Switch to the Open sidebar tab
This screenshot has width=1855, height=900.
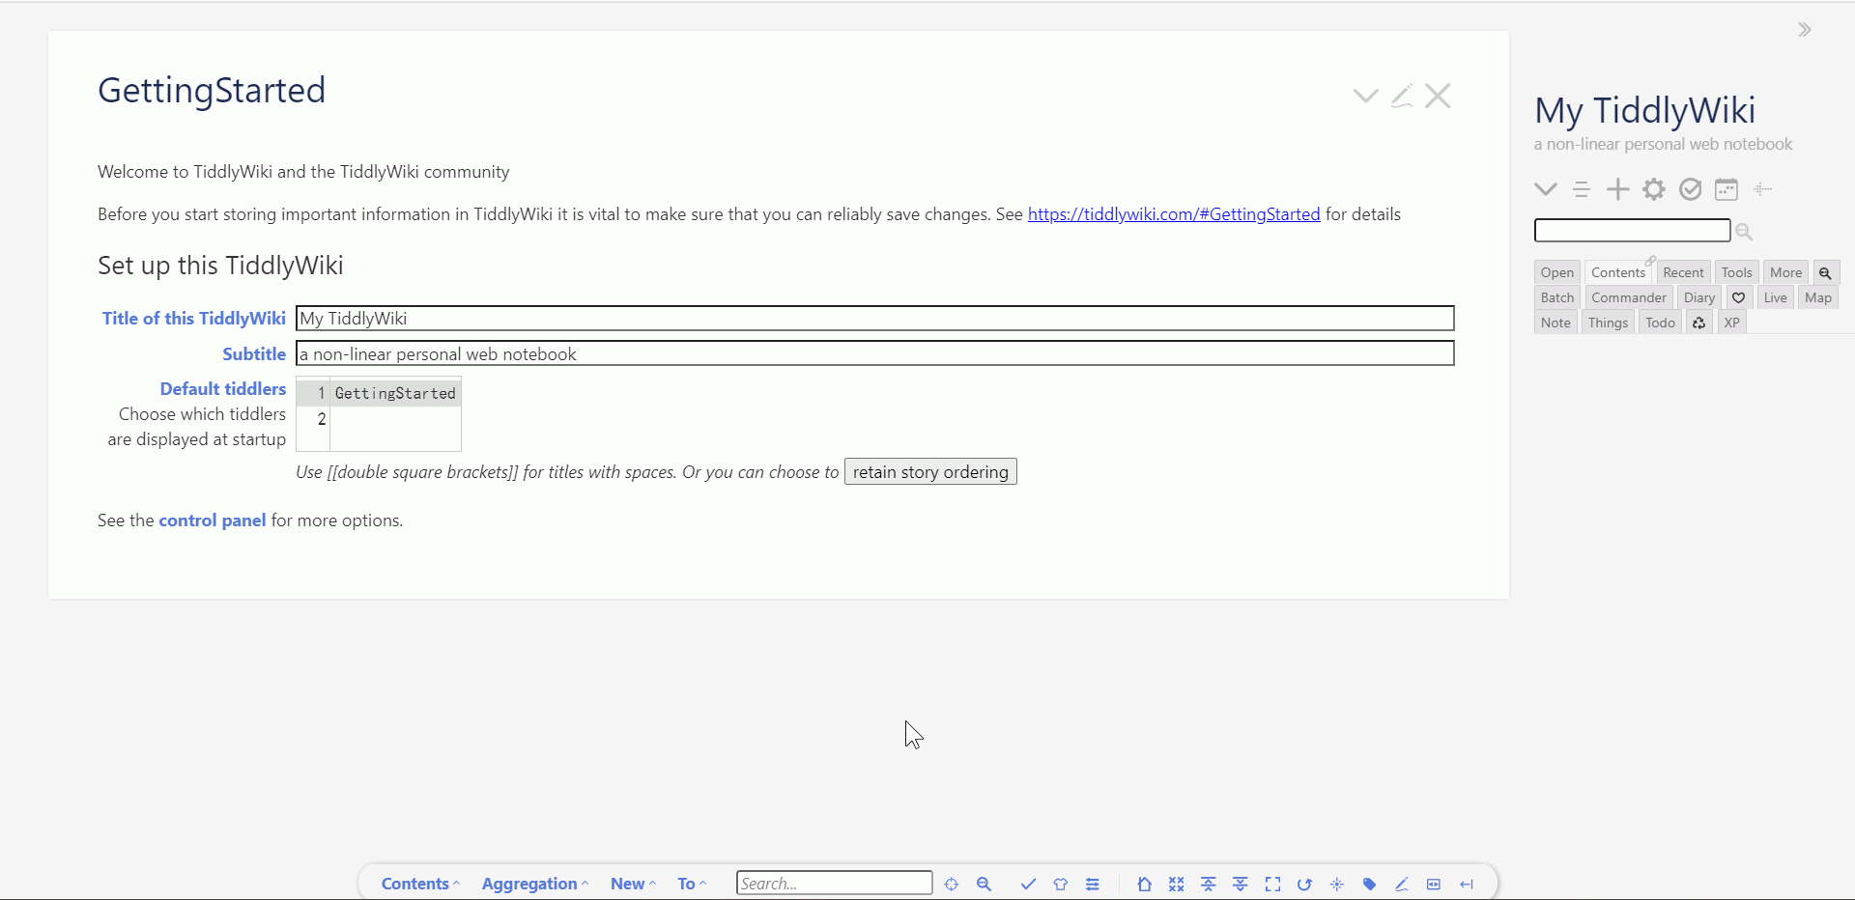(x=1556, y=272)
